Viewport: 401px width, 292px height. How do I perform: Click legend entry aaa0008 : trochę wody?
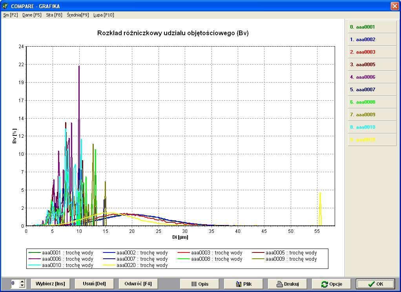click(210, 259)
